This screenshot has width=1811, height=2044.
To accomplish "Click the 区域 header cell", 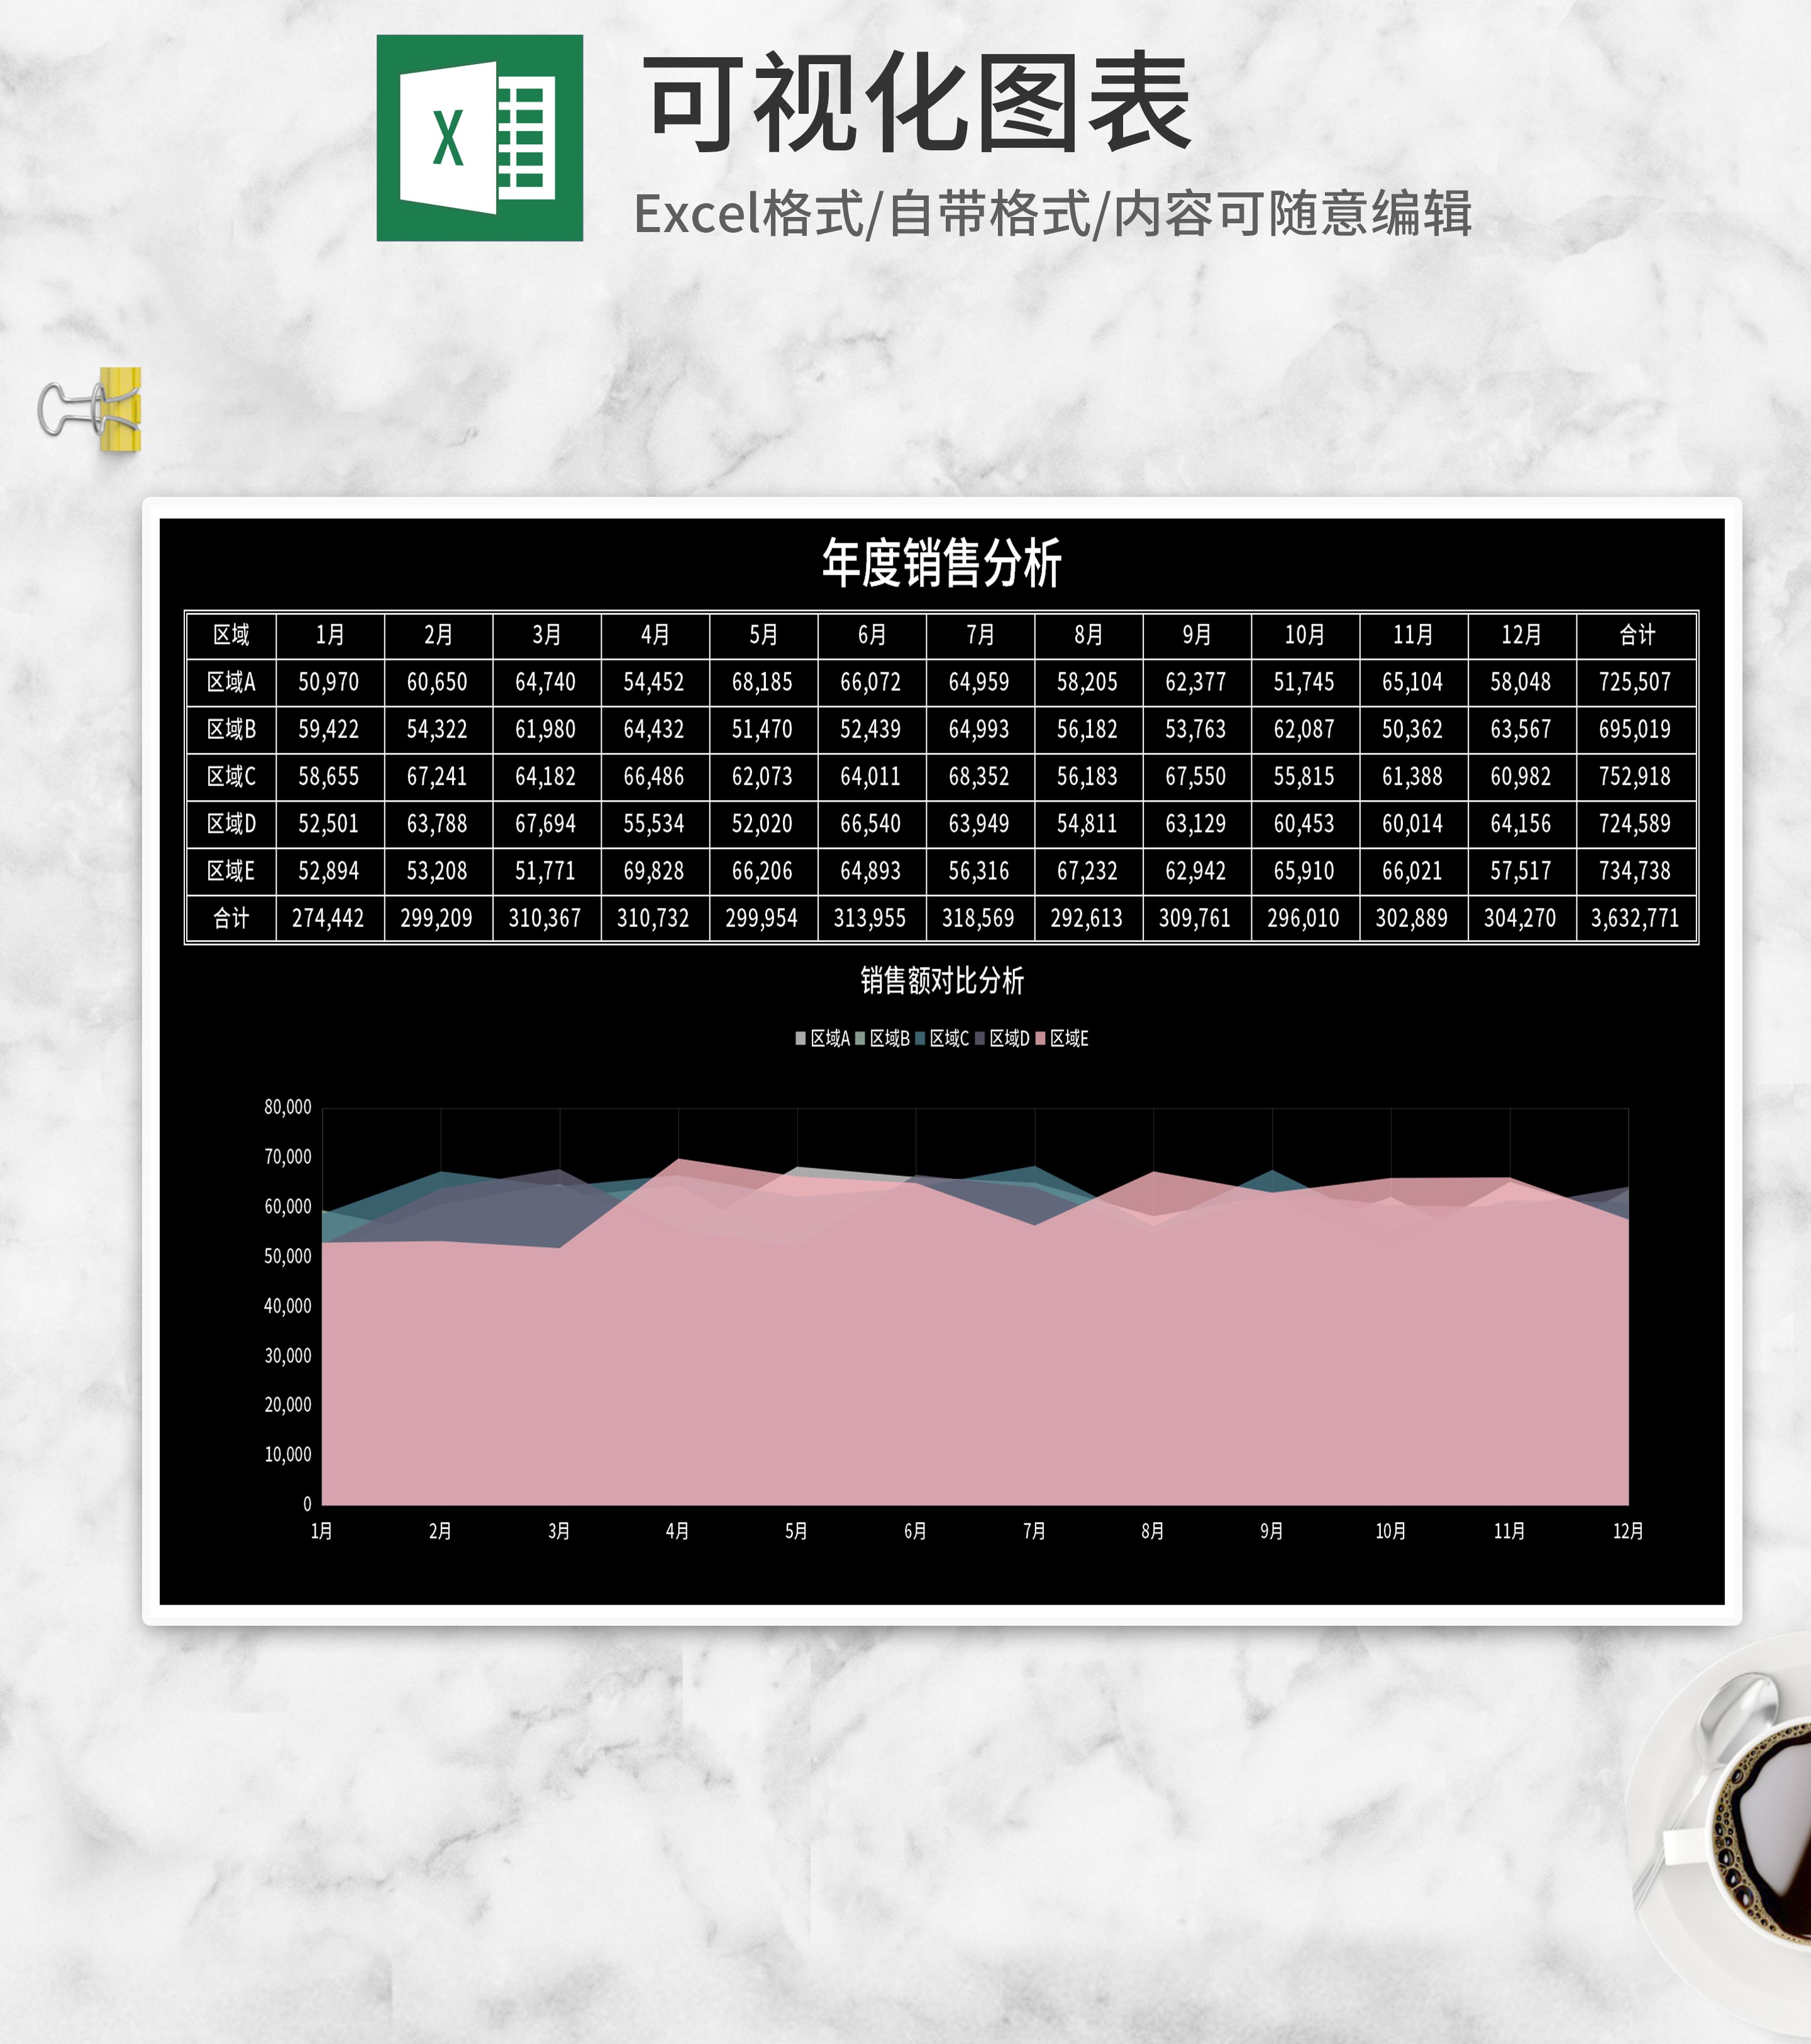I will click(231, 635).
